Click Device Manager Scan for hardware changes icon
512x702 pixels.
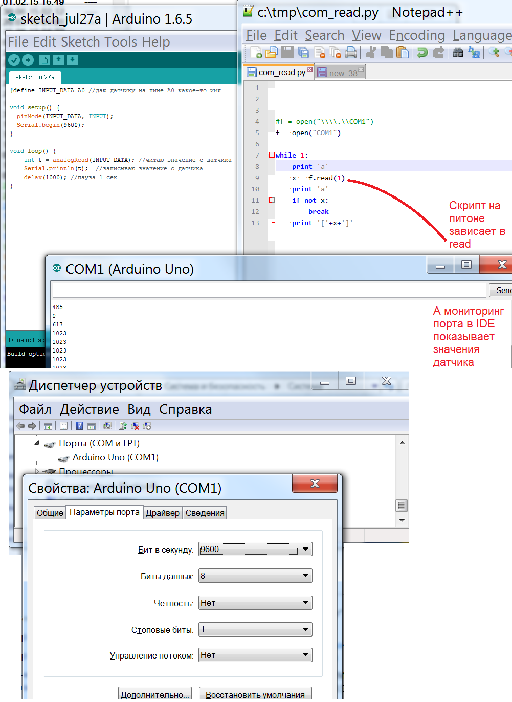pos(107,426)
